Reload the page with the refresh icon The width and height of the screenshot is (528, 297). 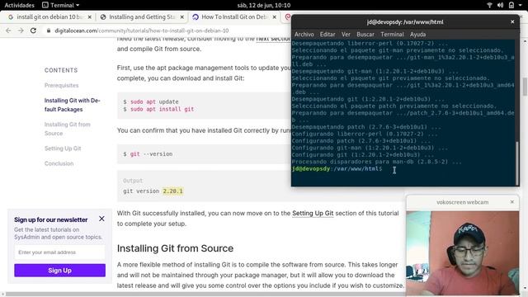click(x=33, y=31)
